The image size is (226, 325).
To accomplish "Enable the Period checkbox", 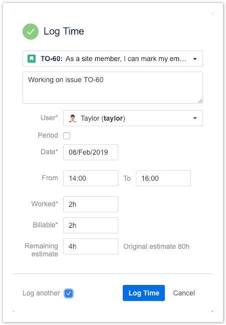I will (x=67, y=136).
